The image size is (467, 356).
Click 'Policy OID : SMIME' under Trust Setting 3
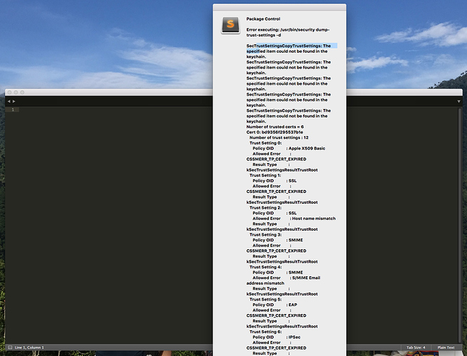click(x=278, y=240)
